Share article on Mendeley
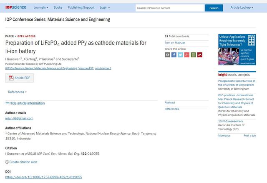This screenshot has height=183, width=267. [x=200, y=55]
